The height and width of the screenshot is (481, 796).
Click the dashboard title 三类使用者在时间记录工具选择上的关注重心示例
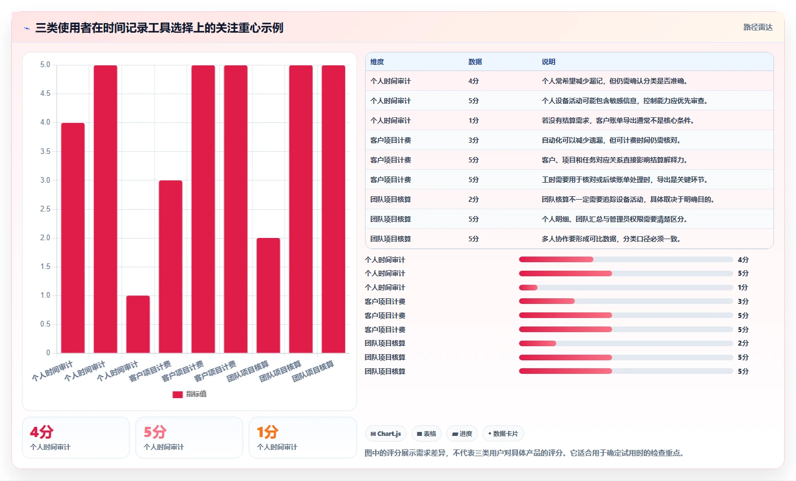(x=159, y=28)
